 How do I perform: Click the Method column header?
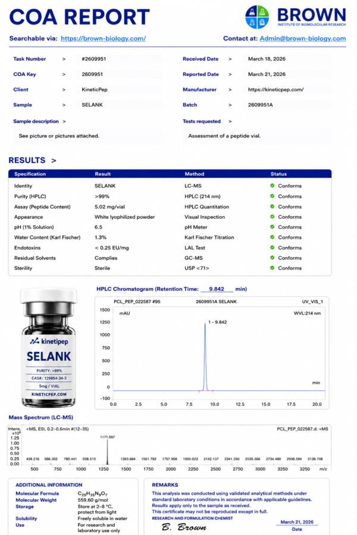[195, 174]
